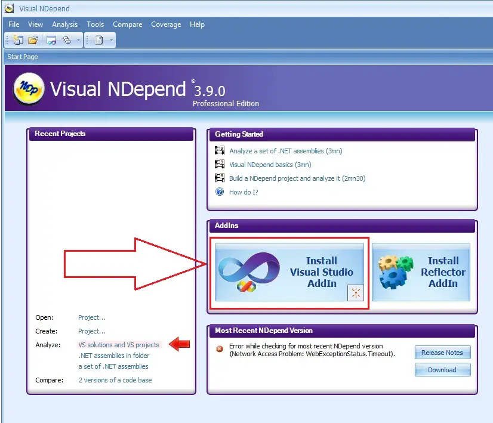Click Install Visual Studio AddIn button
493x423 pixels.
coord(289,272)
